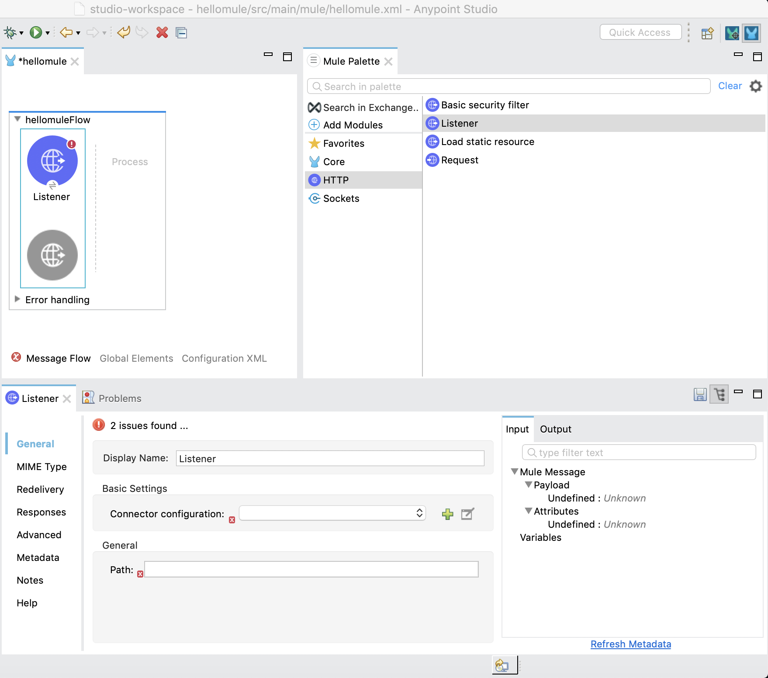Click the green plus to add connector configuration

pyautogui.click(x=447, y=514)
